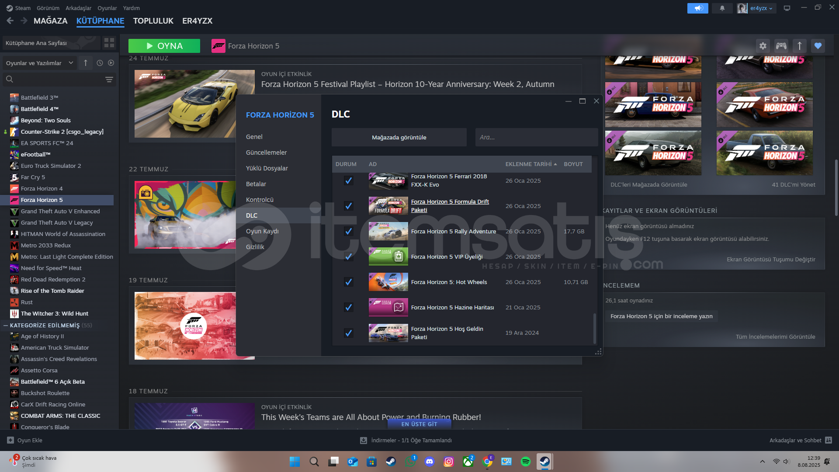Show hidden system tray icons chevron
This screenshot has height=472, width=839.
(763, 462)
